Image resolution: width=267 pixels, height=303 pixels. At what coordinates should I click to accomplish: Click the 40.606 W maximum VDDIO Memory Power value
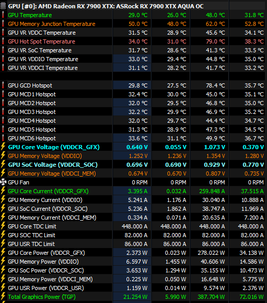pyautogui.click(x=213, y=262)
